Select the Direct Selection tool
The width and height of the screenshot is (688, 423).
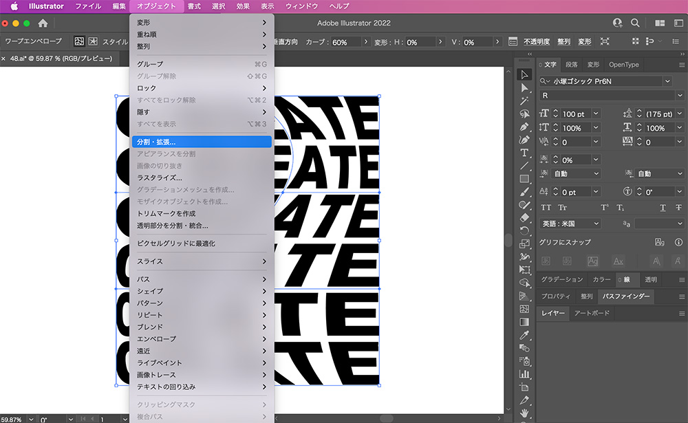pyautogui.click(x=524, y=88)
